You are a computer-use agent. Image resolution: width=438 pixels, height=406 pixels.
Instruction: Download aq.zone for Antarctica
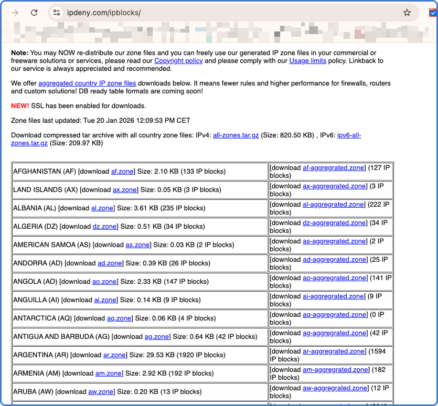coord(118,318)
